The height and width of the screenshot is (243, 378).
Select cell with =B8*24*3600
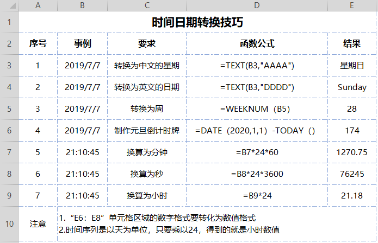pyautogui.click(x=257, y=174)
